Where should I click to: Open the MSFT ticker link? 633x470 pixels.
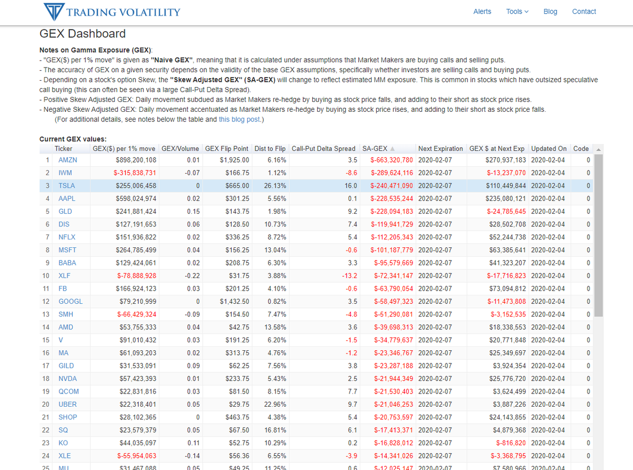(67, 250)
